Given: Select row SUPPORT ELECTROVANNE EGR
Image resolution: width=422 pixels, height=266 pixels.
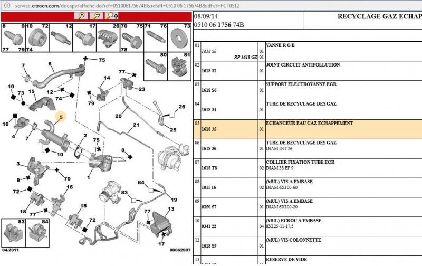Looking at the screenshot, I should pyautogui.click(x=308, y=90).
